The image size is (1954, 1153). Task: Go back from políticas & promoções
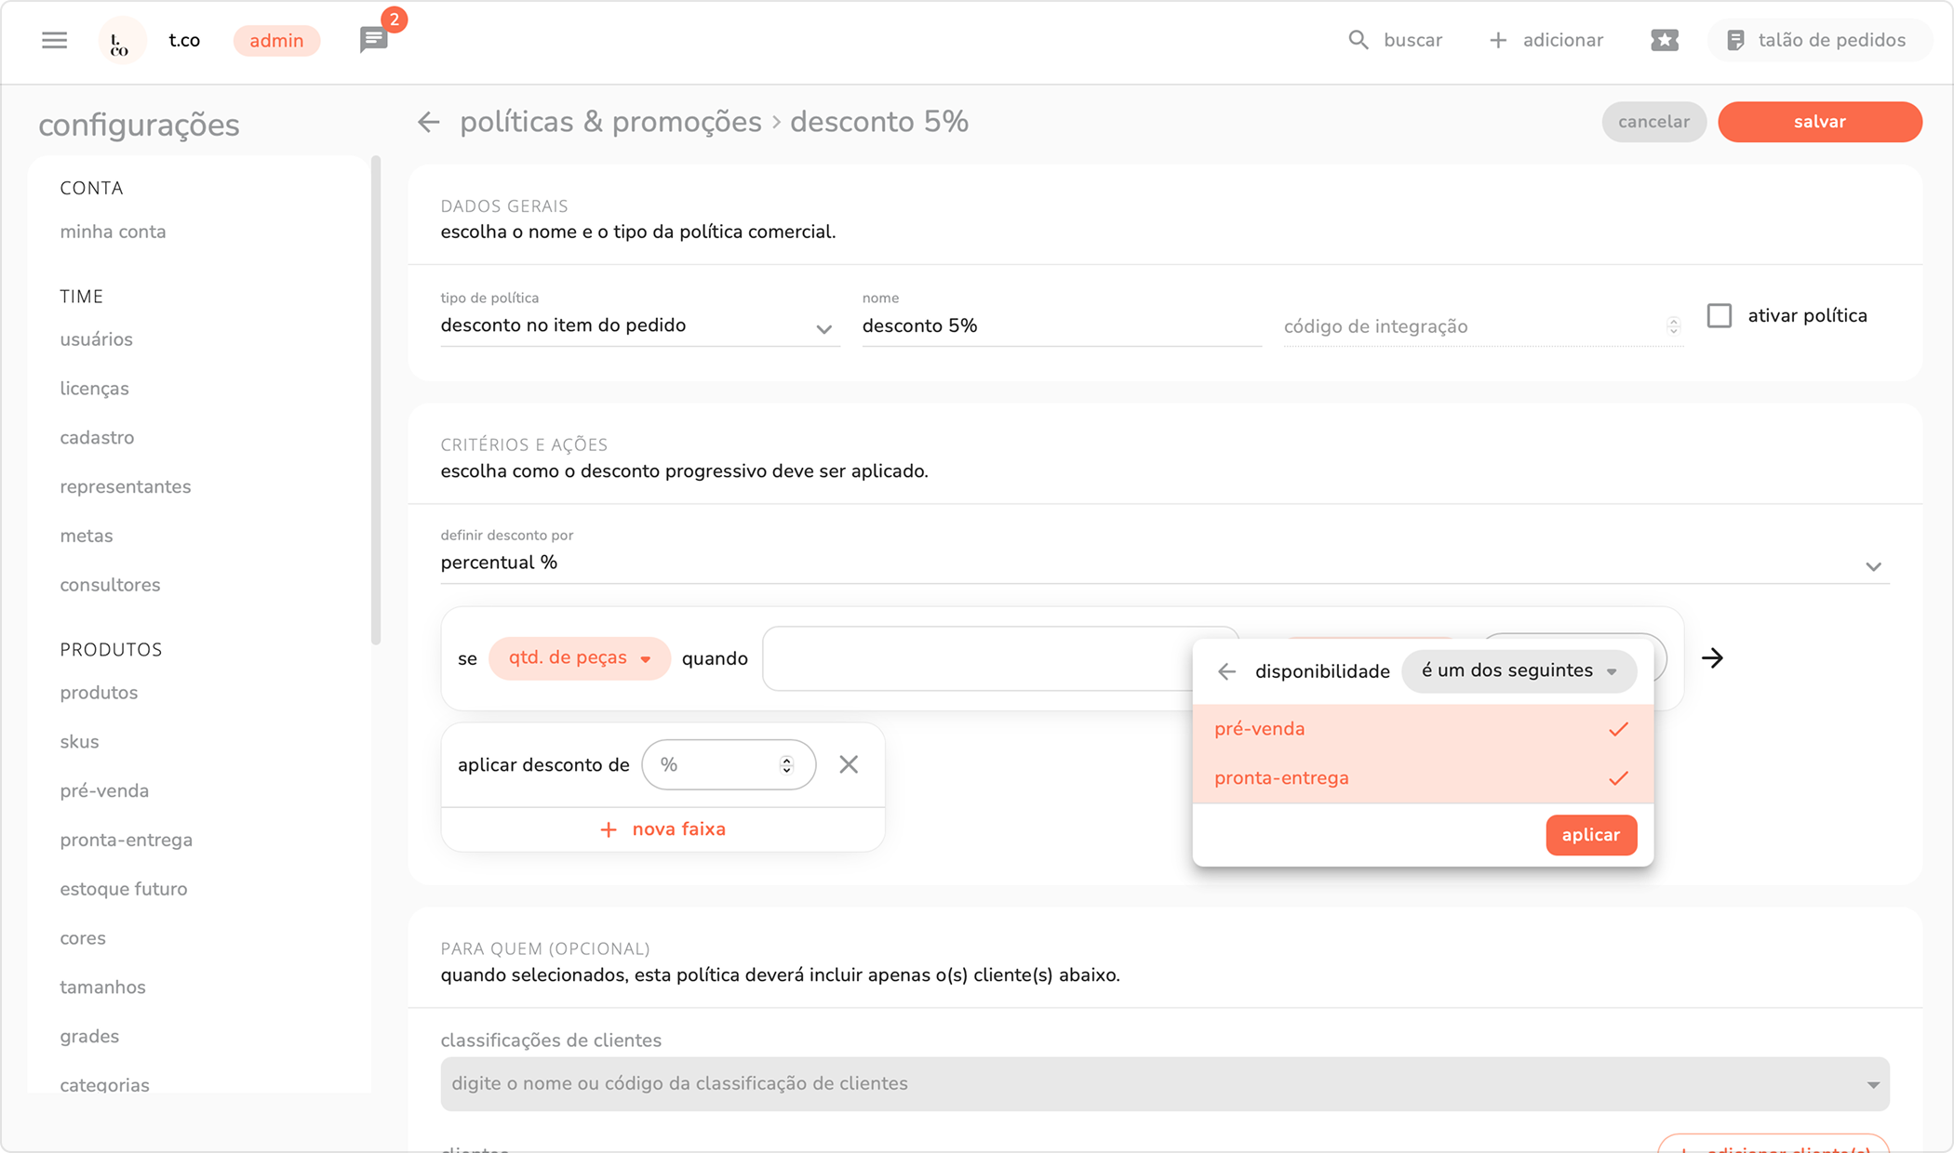pyautogui.click(x=428, y=122)
